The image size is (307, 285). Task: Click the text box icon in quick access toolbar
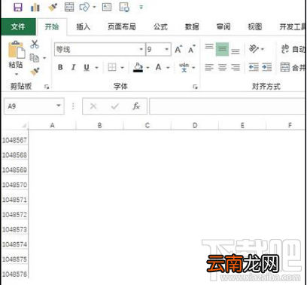coord(107,7)
